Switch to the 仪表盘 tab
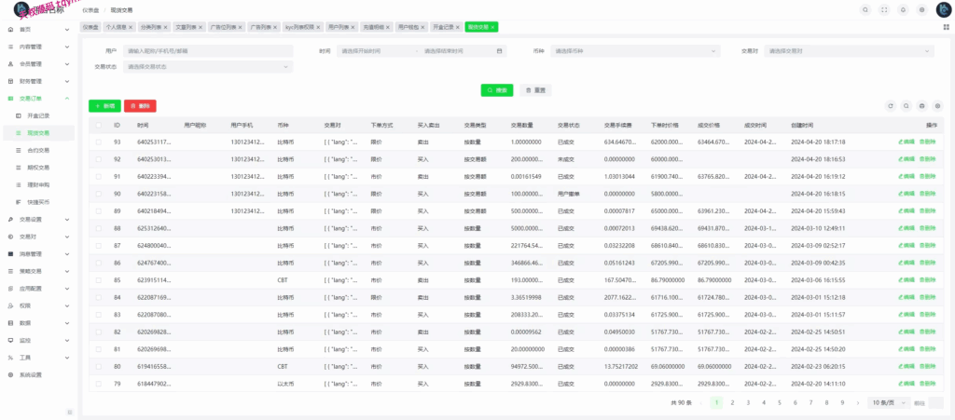955x420 pixels. pyautogui.click(x=90, y=27)
